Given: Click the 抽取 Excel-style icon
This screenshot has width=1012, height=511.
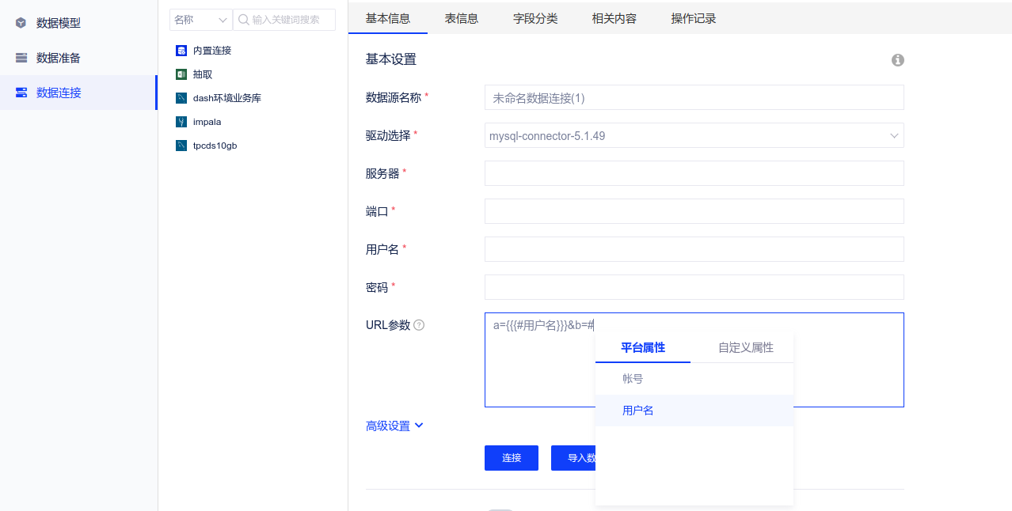Looking at the screenshot, I should coord(181,74).
